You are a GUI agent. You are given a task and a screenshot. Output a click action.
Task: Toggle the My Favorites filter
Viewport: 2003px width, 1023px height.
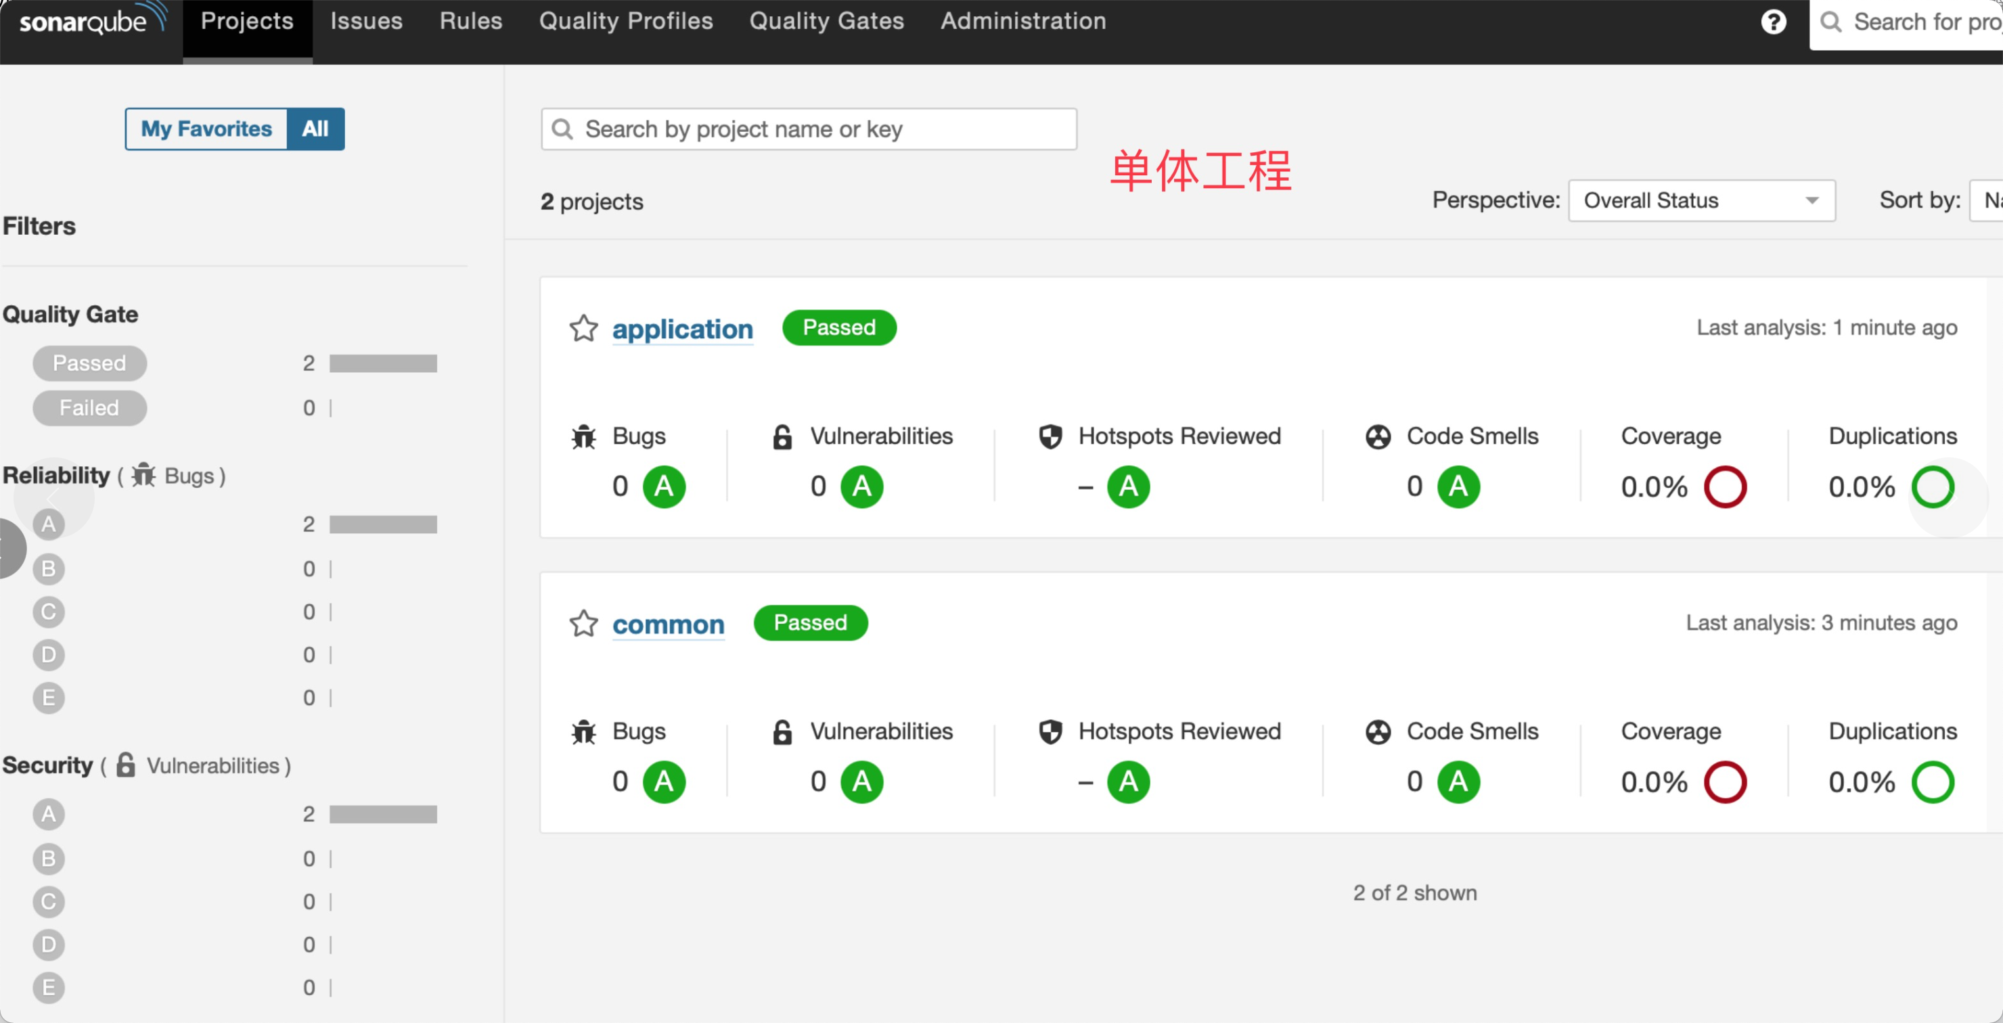tap(207, 129)
